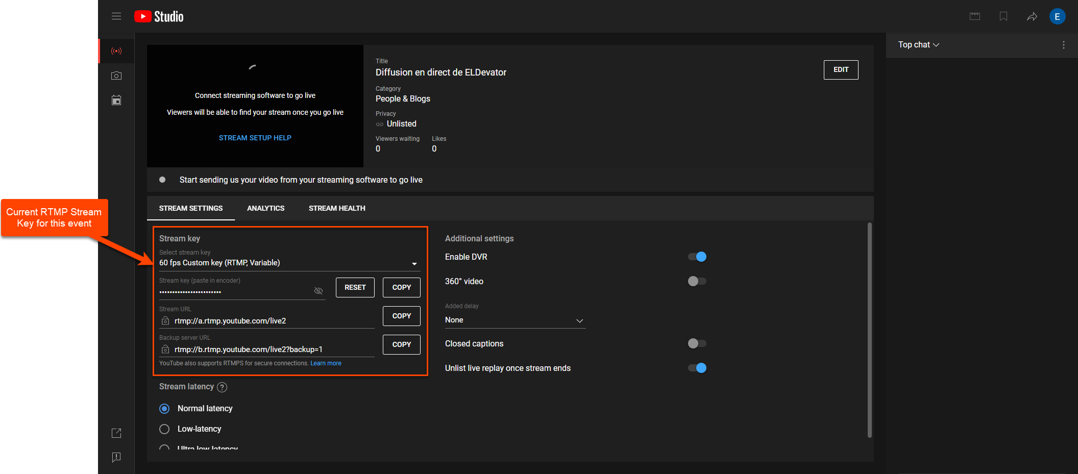Click the Unlisted privacy link icon
The image size is (1078, 474).
pyautogui.click(x=380, y=124)
